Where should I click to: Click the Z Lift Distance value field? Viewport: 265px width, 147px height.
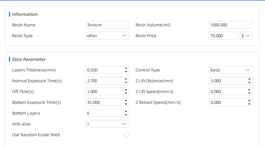pyautogui.click(x=228, y=81)
